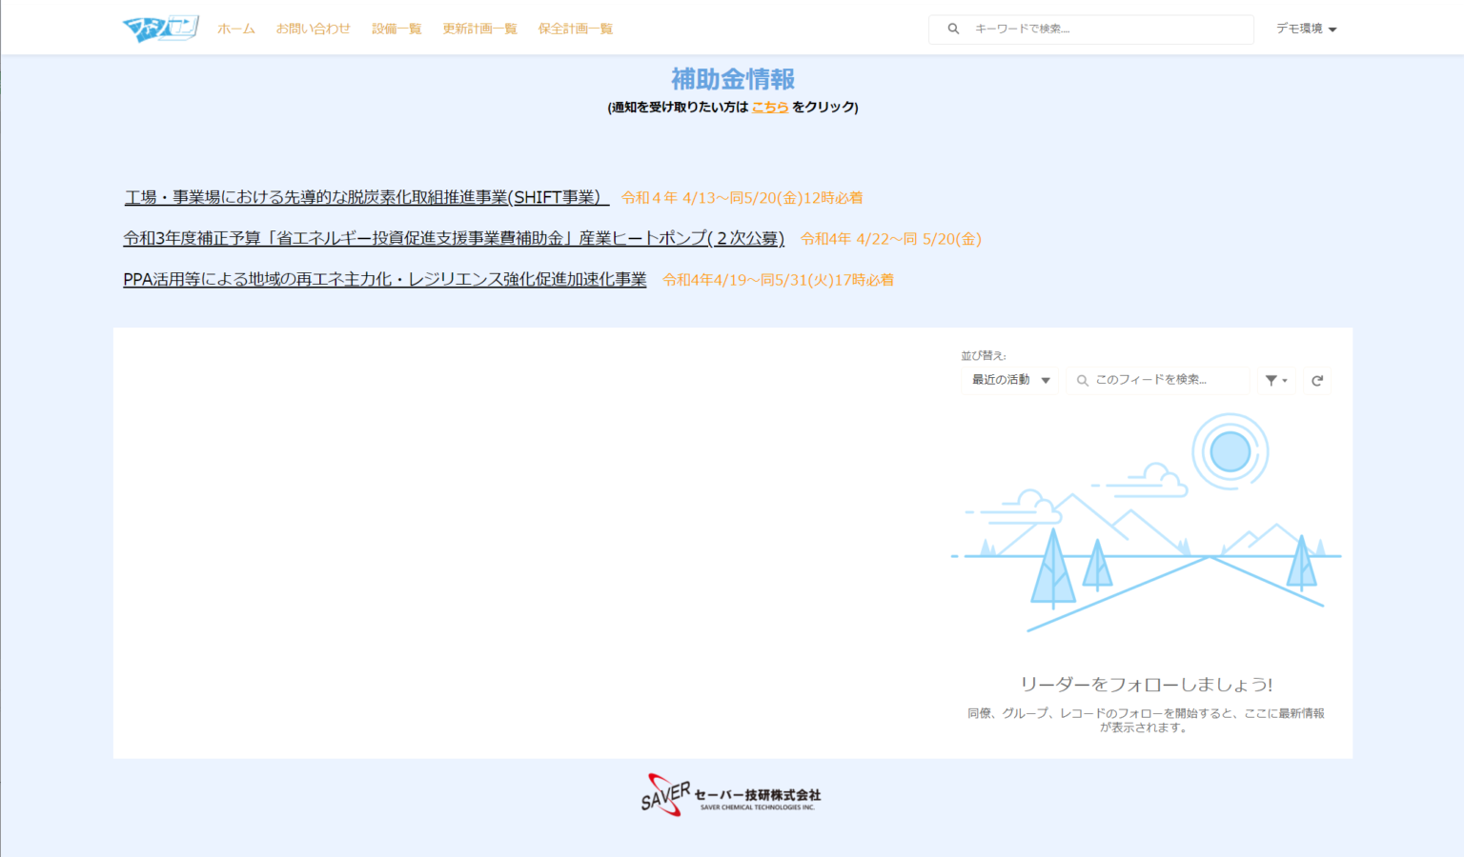Open the 産業ヒートポンプ(2次公募) subsidy link
Screen dimensions: 1464x857
(x=454, y=238)
